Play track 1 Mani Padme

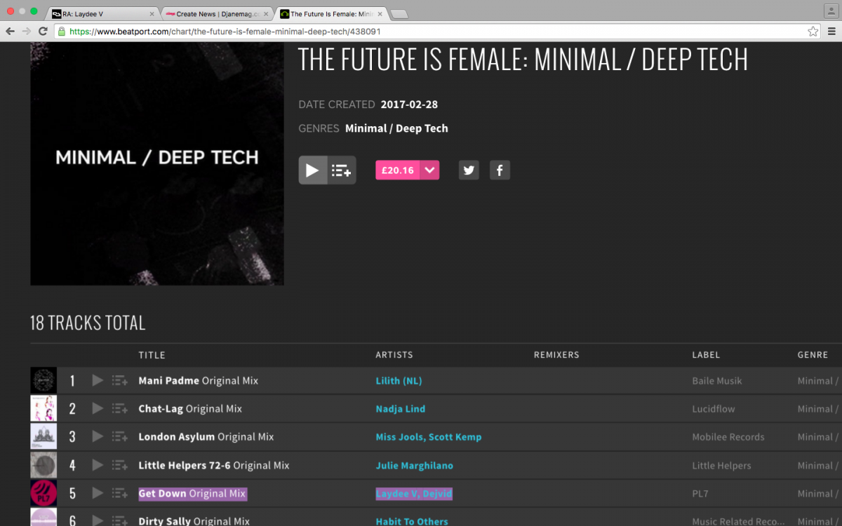[x=98, y=381]
